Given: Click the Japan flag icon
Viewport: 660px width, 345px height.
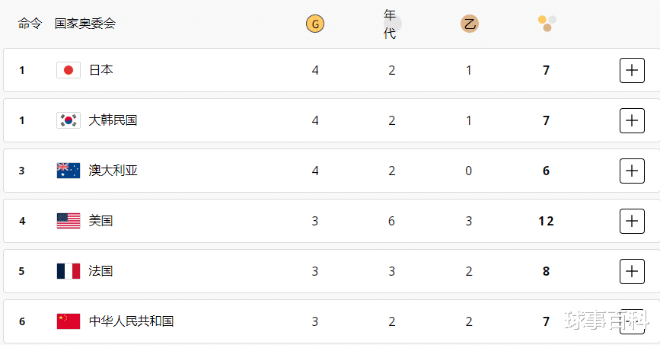Looking at the screenshot, I should point(69,70).
